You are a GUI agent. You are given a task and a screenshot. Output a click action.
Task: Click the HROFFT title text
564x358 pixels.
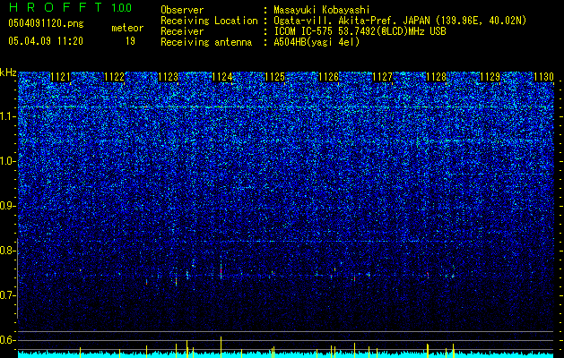[x=56, y=7]
